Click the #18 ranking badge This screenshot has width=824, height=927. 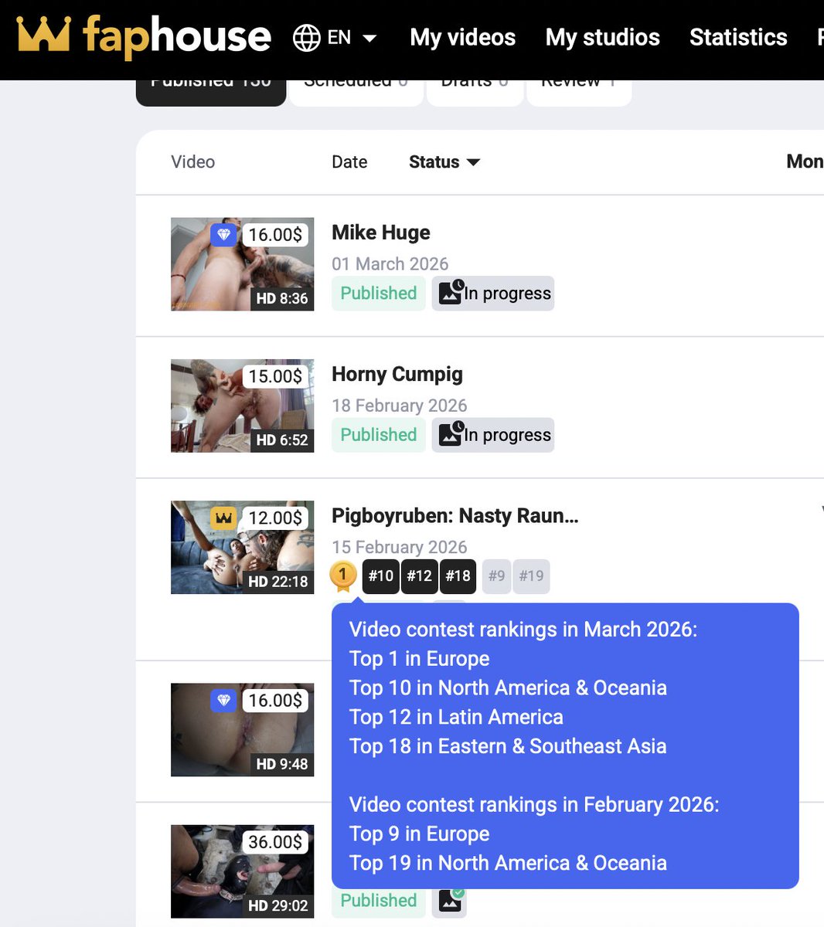click(x=458, y=576)
